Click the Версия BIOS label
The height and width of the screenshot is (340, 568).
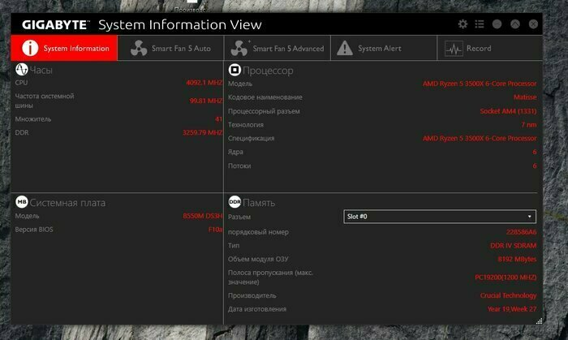[34, 229]
